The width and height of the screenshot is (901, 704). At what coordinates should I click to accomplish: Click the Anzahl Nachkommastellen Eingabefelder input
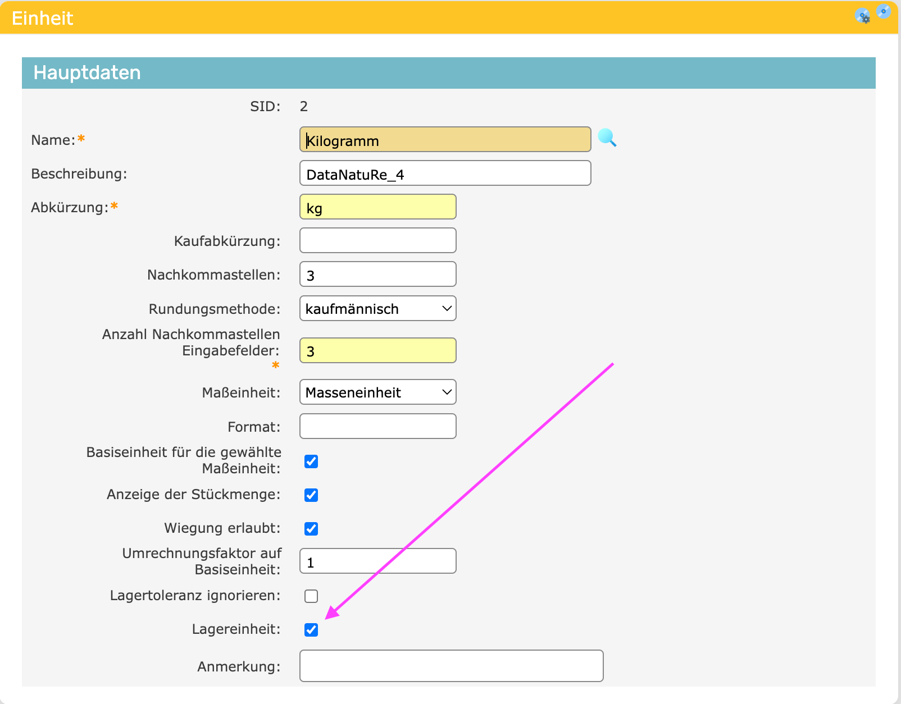377,351
